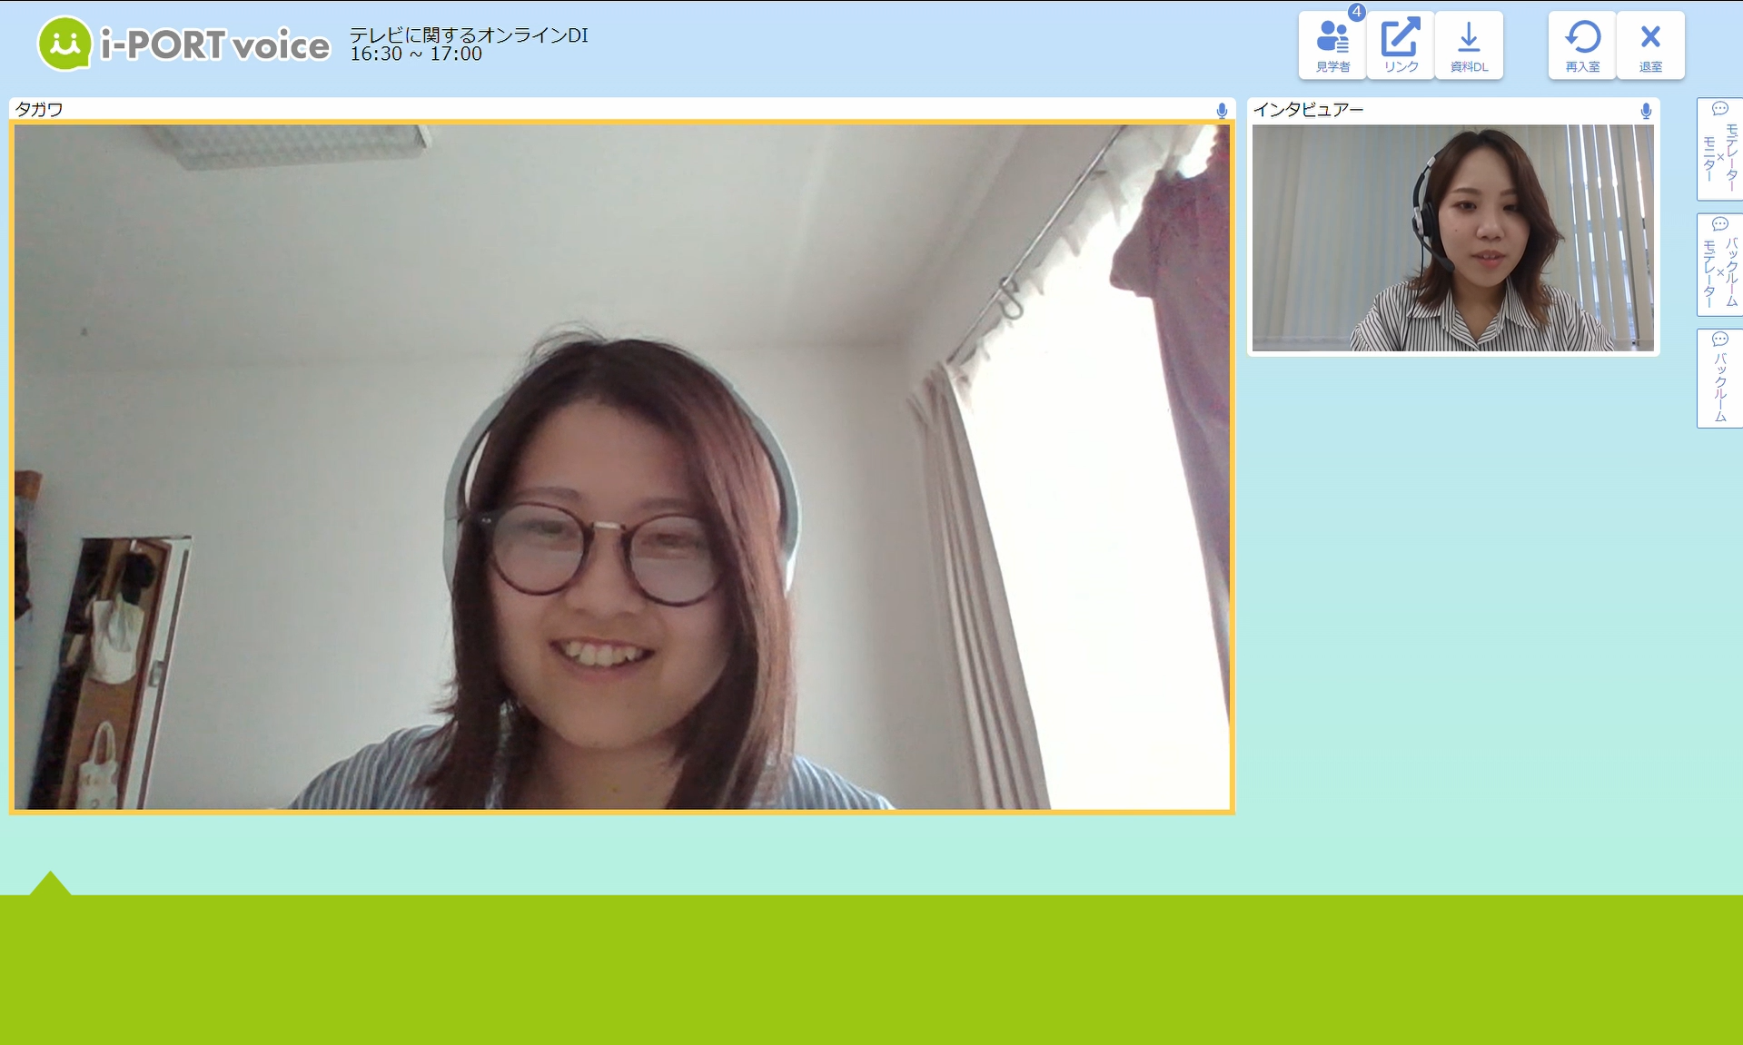The width and height of the screenshot is (1743, 1045).
Task: Click the 16:30 ~ 17:00 session time
Action: click(x=416, y=54)
